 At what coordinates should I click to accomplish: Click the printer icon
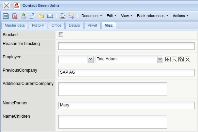(x=62, y=16)
